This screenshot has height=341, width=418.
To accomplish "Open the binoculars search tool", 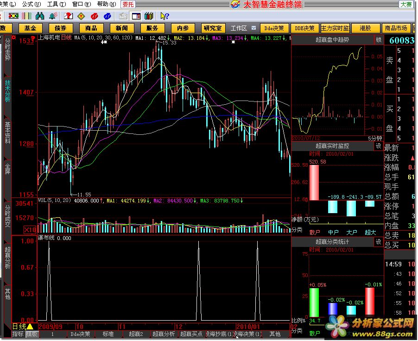I will tap(40, 16).
